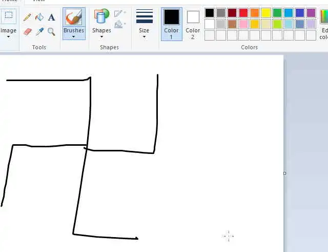Select the Eraser tool
The image size is (328, 252).
coord(27,32)
